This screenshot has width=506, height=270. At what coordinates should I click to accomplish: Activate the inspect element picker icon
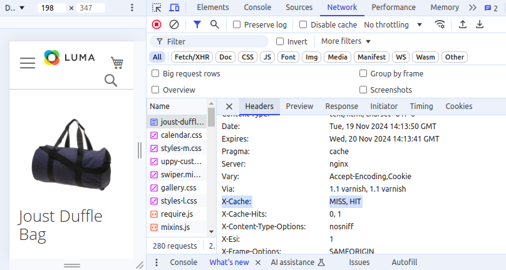click(157, 8)
